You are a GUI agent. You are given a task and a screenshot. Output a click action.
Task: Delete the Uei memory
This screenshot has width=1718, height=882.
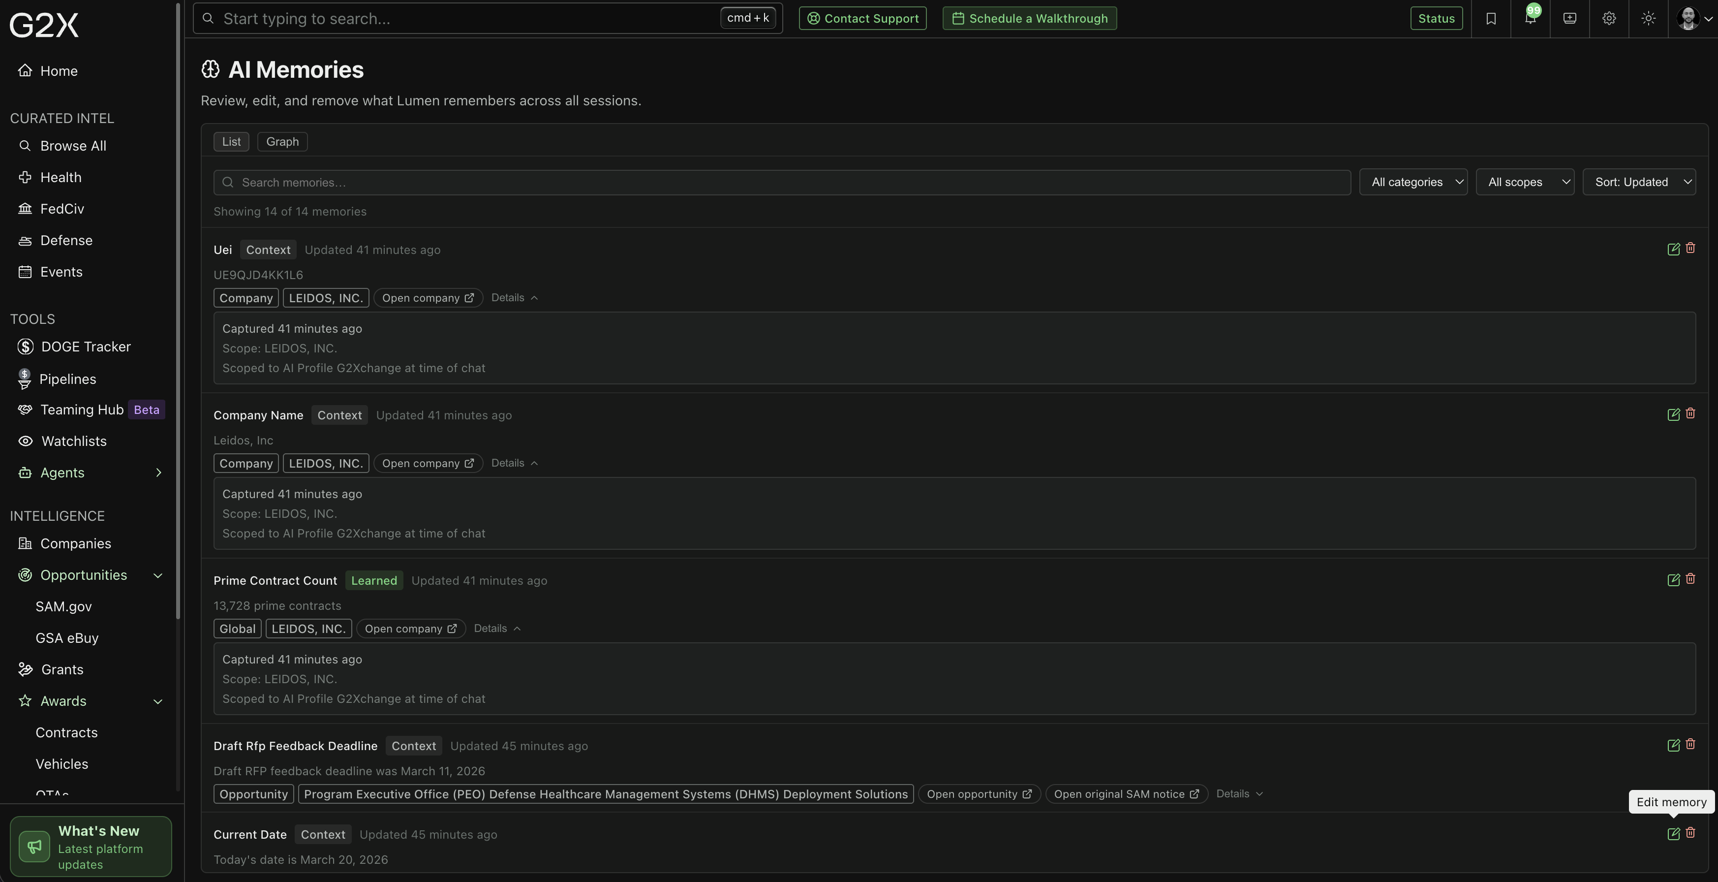[1690, 248]
